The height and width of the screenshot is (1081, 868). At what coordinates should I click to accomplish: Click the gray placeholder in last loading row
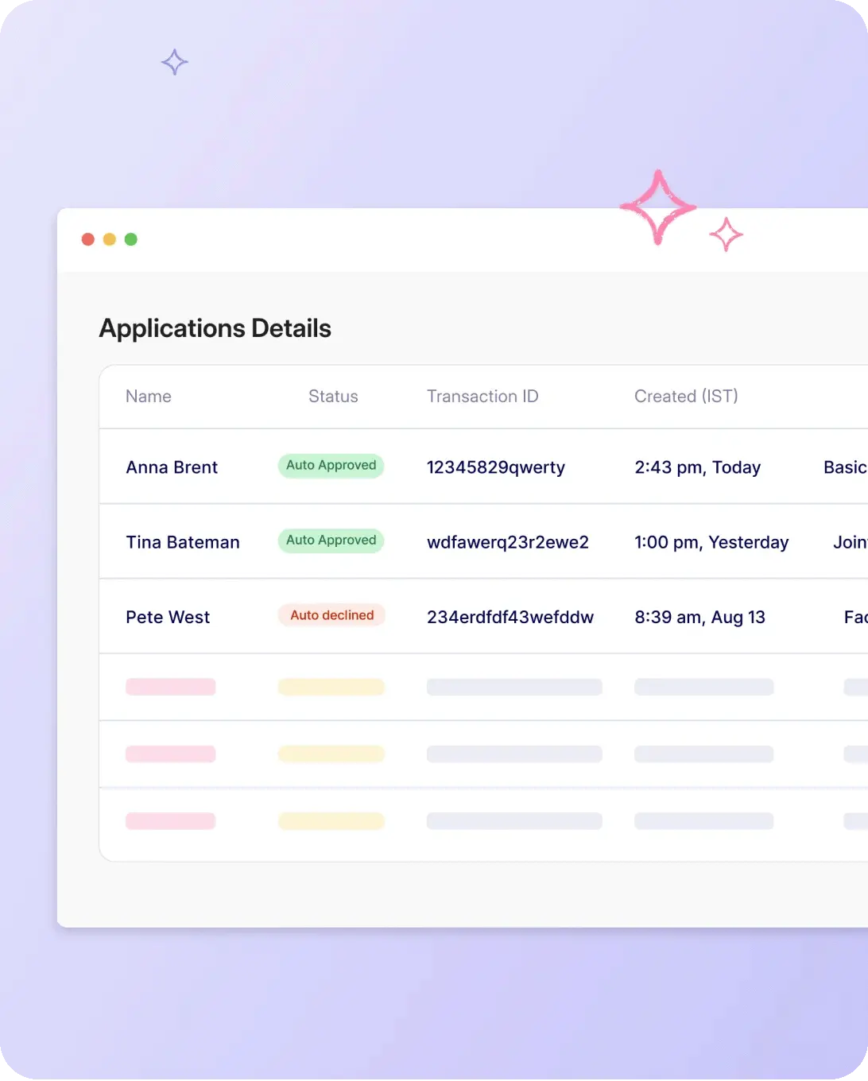tap(513, 820)
